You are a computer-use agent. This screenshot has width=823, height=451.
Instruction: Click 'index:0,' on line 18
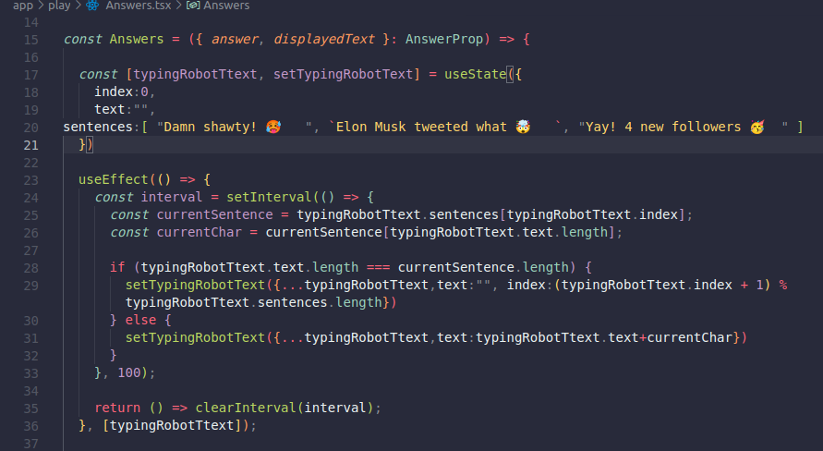125,91
